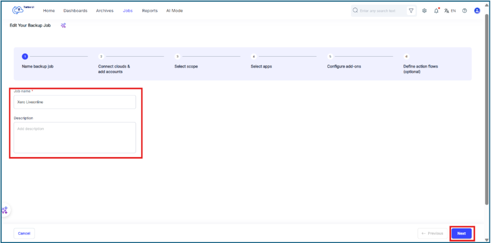Image resolution: width=491 pixels, height=243 pixels.
Task: Click the AI sparkle icon beside Edit Your Backup Job
Action: [63, 25]
